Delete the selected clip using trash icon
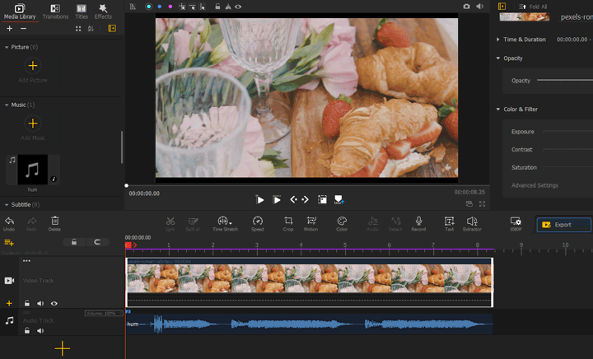593x359 pixels. 55,222
